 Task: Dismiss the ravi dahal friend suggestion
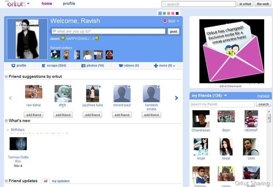click(41, 86)
